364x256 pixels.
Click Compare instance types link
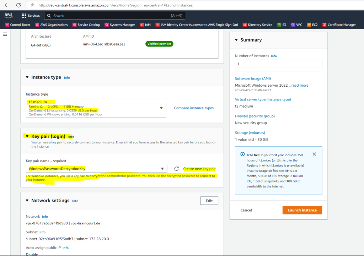click(x=194, y=108)
